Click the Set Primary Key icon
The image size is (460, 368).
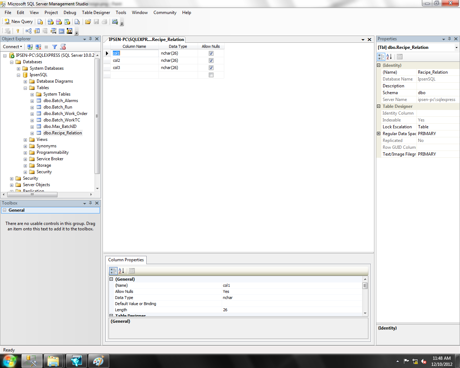pos(18,31)
